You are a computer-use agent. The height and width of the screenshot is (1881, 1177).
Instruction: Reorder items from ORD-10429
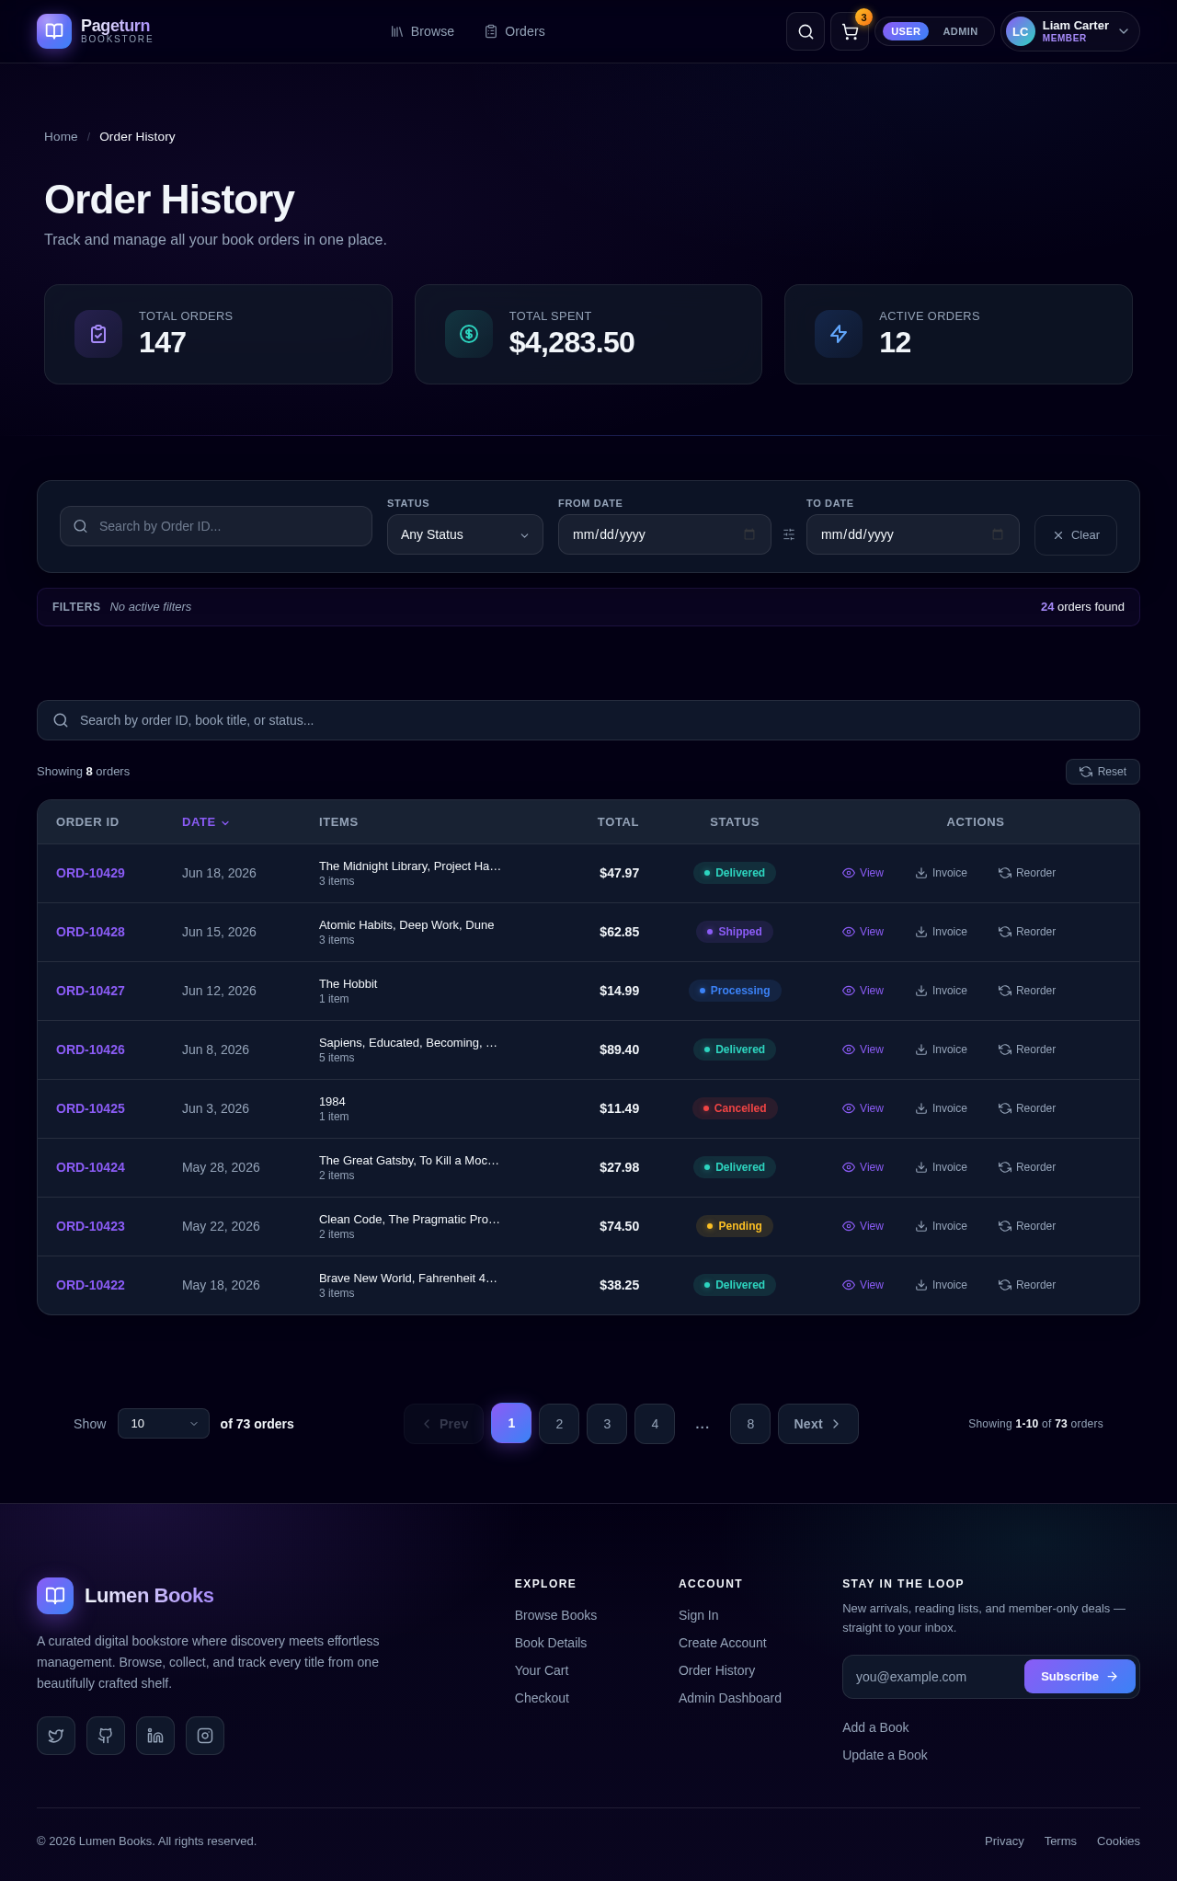1027,873
